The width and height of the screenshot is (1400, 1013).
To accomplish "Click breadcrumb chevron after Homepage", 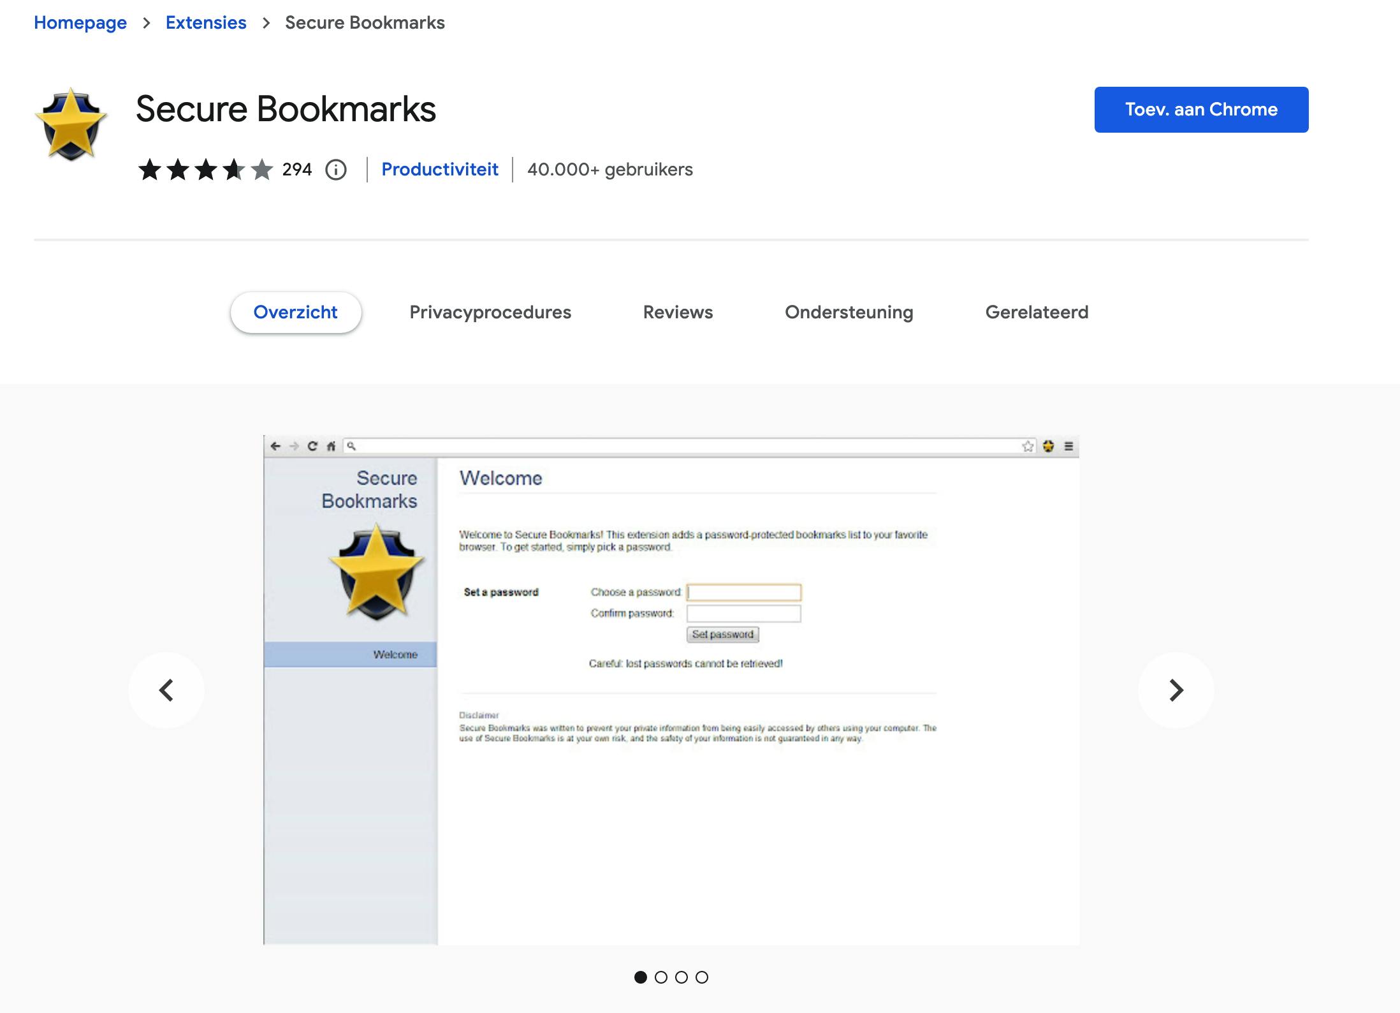I will (x=147, y=23).
